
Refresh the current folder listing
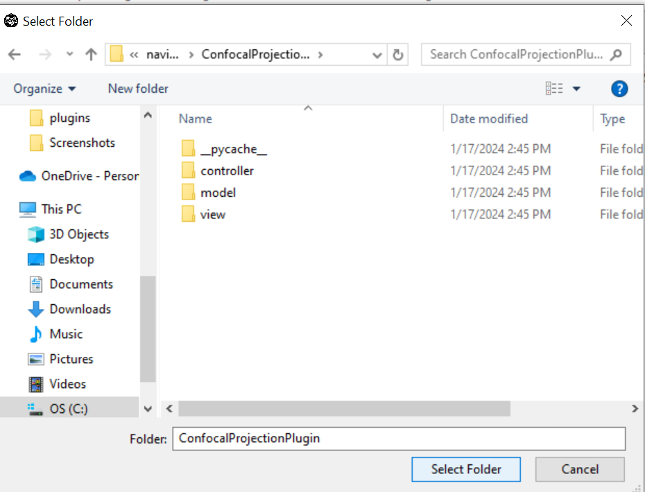[398, 55]
